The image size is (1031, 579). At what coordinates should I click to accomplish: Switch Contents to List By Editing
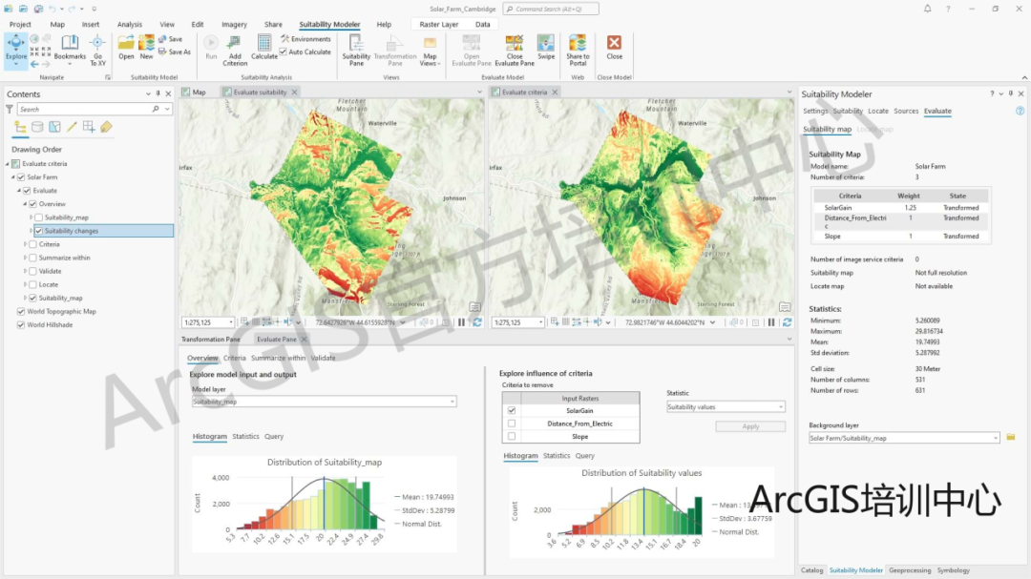pos(72,128)
